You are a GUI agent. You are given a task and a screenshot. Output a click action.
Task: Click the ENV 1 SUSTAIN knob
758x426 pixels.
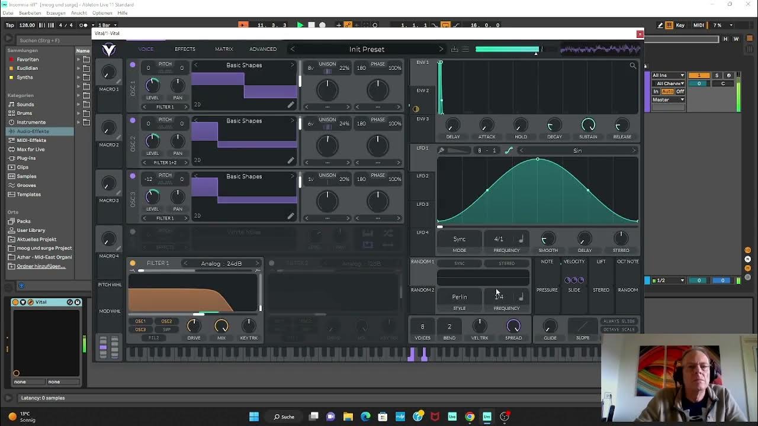[x=588, y=125]
